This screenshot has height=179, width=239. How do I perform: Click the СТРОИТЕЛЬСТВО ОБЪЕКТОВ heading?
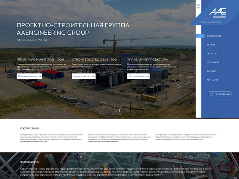click(94, 60)
